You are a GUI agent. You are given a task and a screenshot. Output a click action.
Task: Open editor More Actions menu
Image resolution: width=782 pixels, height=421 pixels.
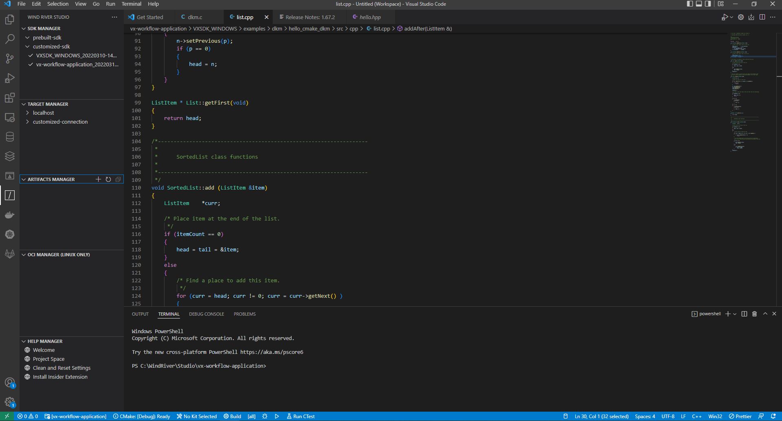click(x=773, y=17)
